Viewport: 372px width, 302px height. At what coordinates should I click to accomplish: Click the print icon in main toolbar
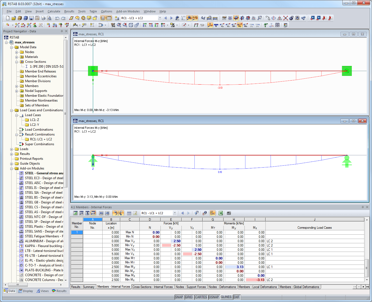pos(43,18)
